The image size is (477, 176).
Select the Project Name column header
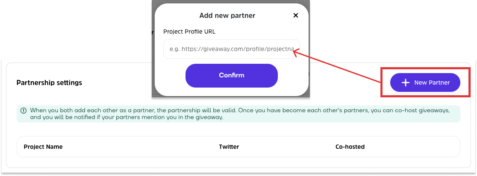click(x=43, y=147)
